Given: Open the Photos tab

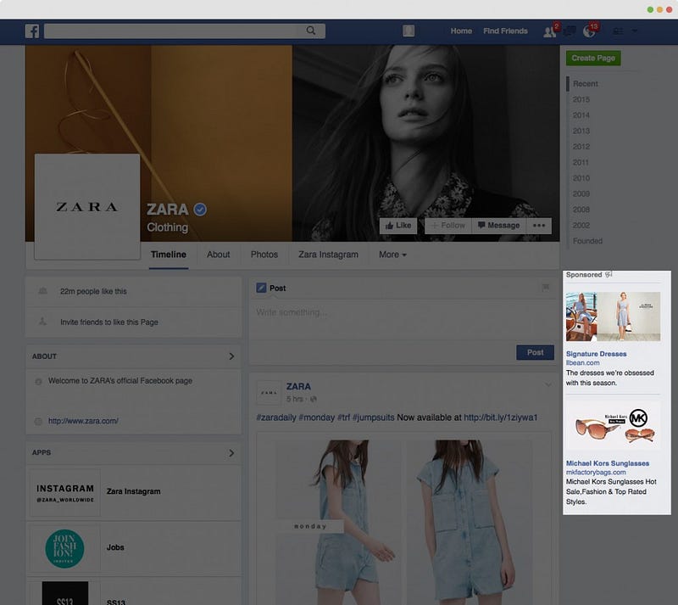Looking at the screenshot, I should [264, 255].
